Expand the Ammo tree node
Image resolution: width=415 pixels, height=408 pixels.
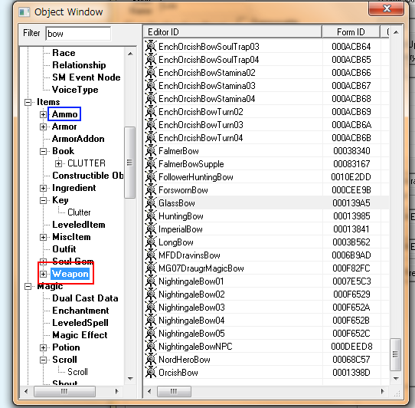[43, 114]
